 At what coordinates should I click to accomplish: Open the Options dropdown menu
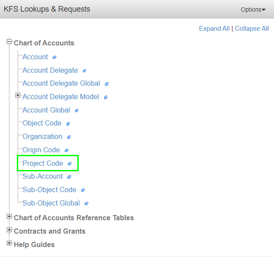253,10
